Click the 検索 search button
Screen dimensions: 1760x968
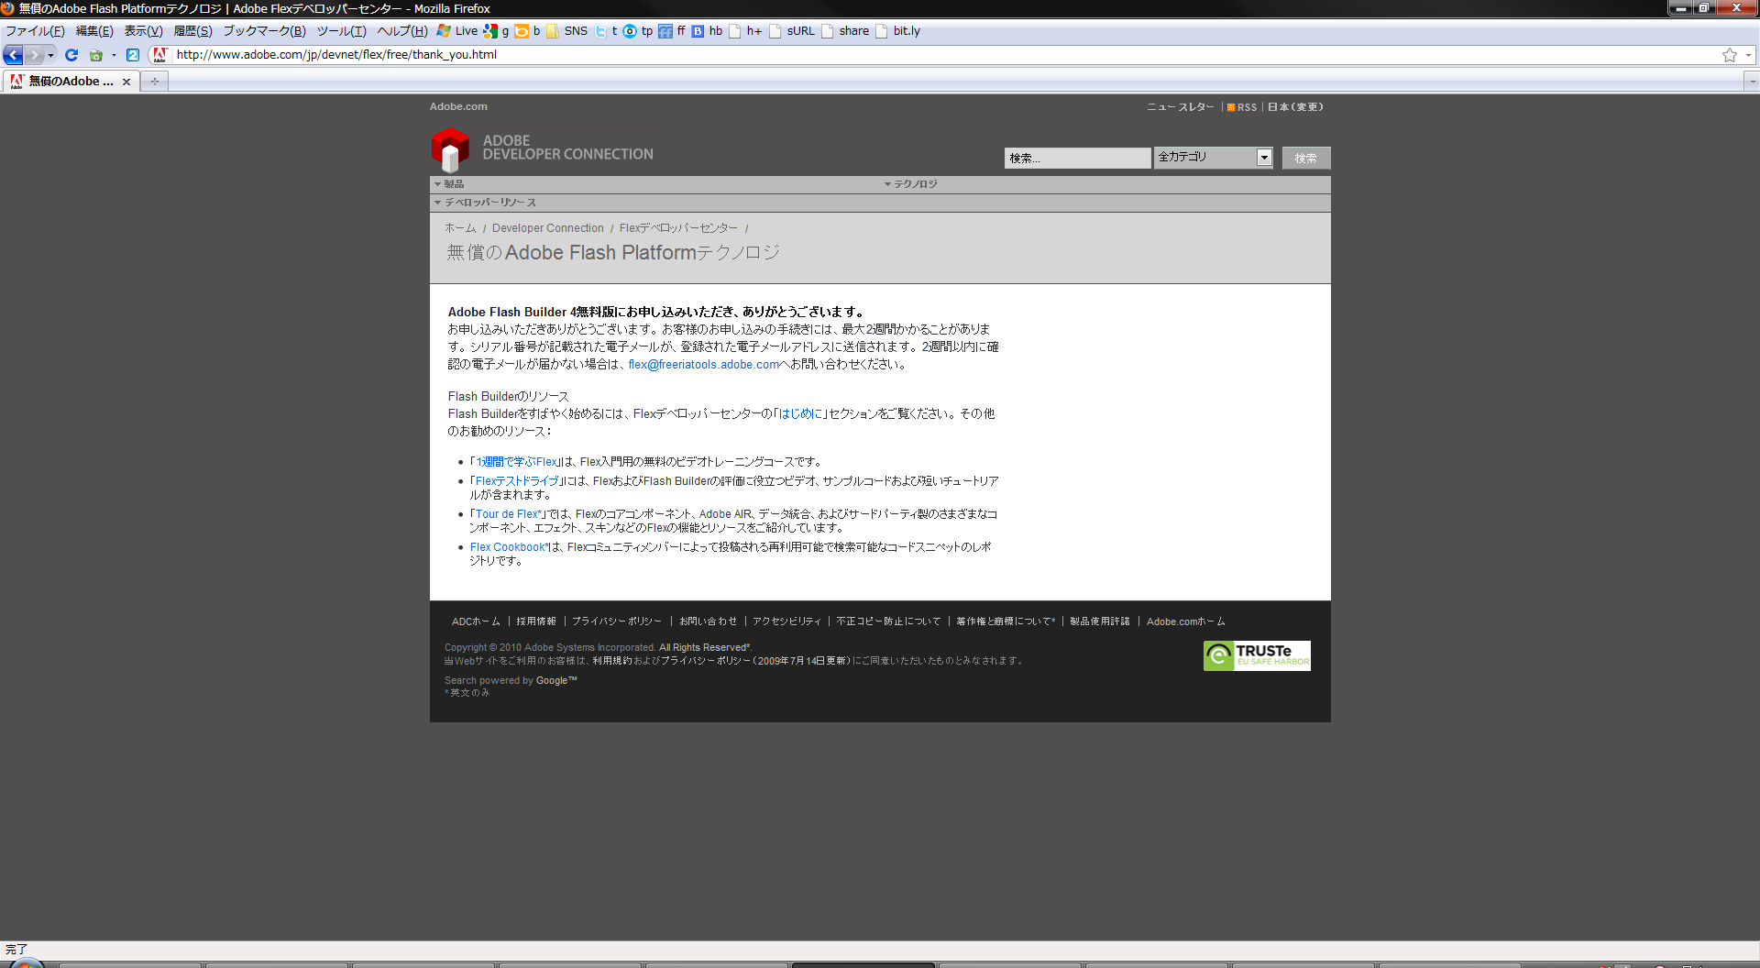click(1305, 158)
